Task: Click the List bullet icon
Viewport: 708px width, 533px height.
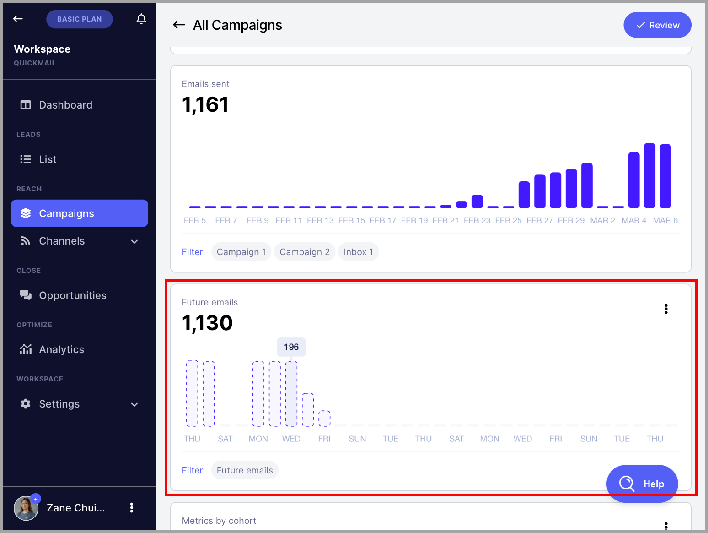Action: click(26, 159)
